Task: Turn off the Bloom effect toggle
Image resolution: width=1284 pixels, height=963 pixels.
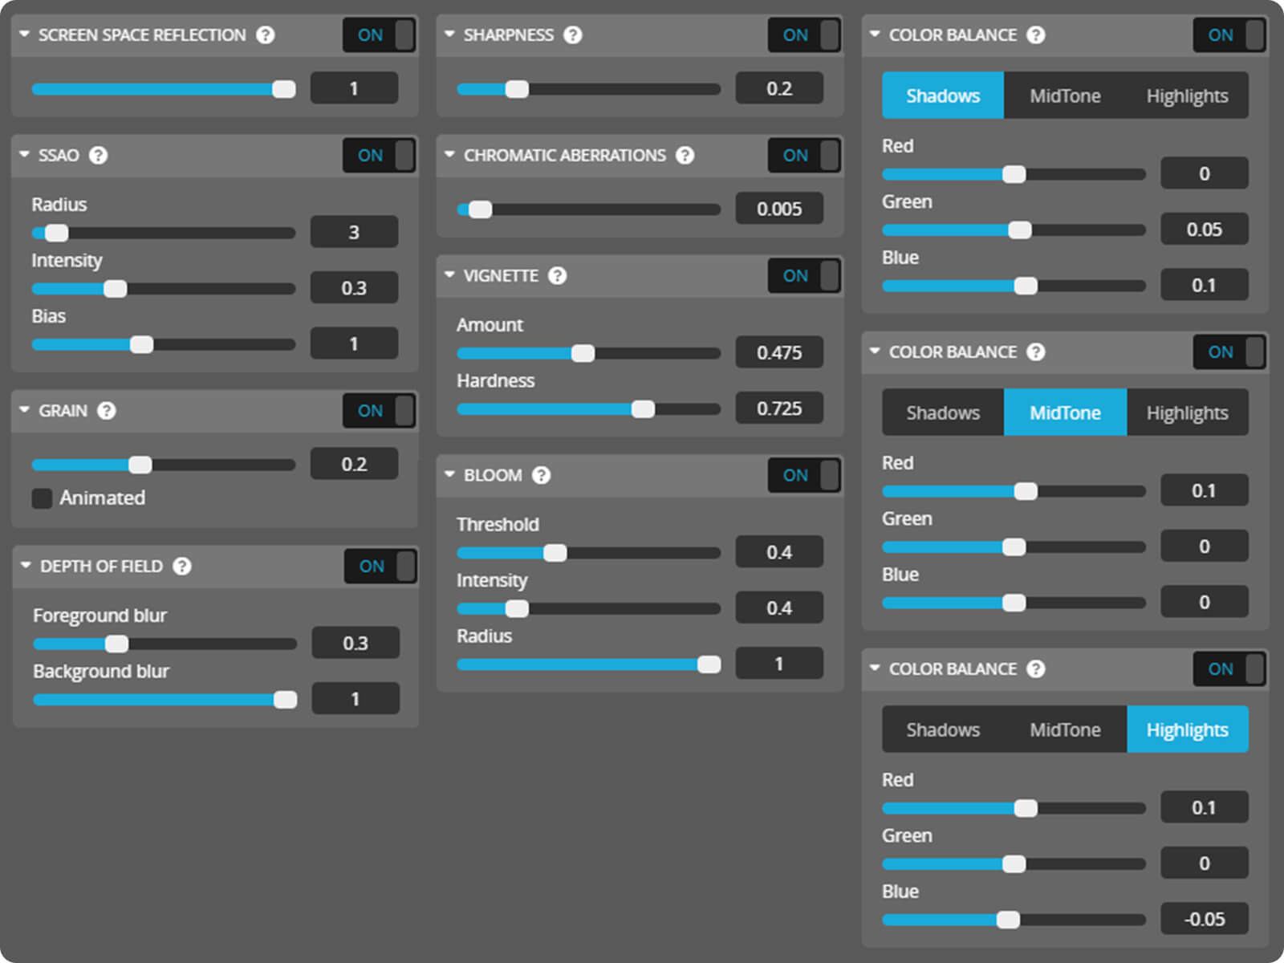Action: click(x=804, y=475)
